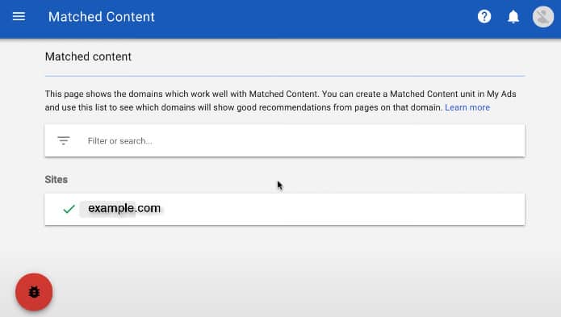The width and height of the screenshot is (561, 317).
Task: Click the blue header bar's empty area
Action: (x=315, y=18)
